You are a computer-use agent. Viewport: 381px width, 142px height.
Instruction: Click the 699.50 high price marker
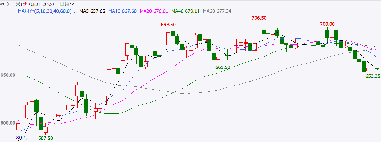(168, 25)
